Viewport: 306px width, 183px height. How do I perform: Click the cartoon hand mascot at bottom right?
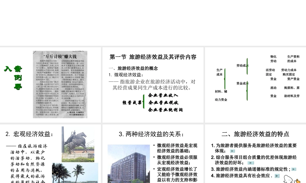tap(288, 179)
